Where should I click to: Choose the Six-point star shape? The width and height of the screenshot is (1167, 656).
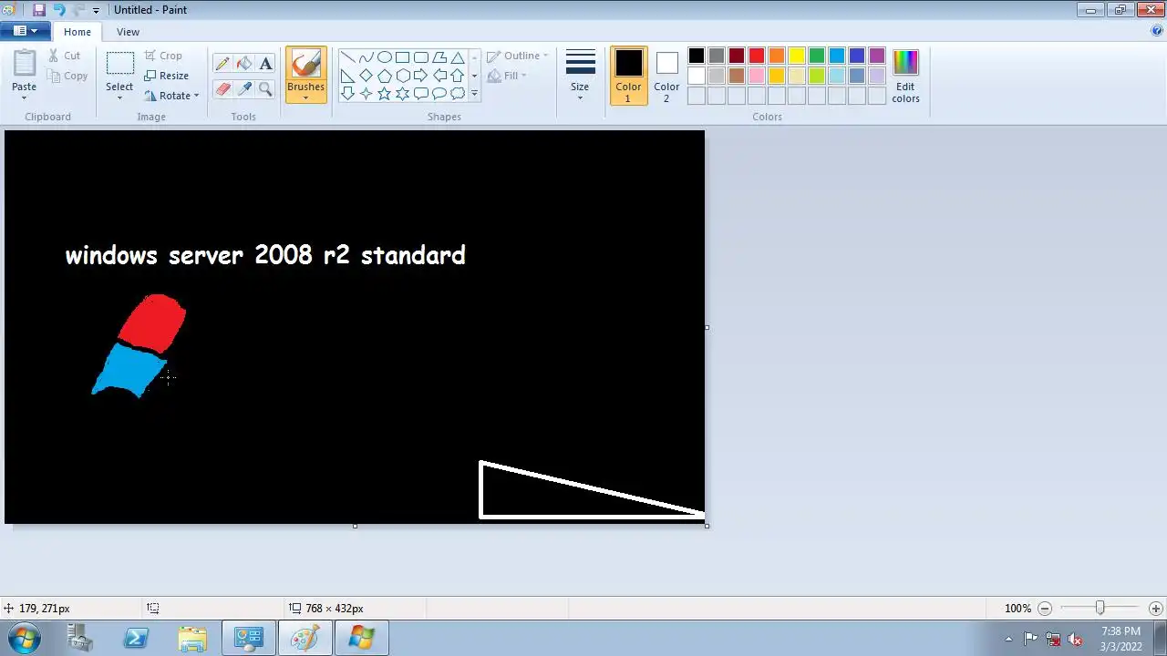pyautogui.click(x=402, y=94)
